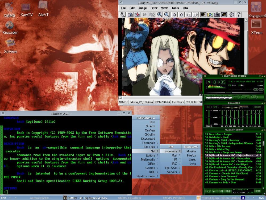Open XnView Tools menu

click(x=175, y=8)
